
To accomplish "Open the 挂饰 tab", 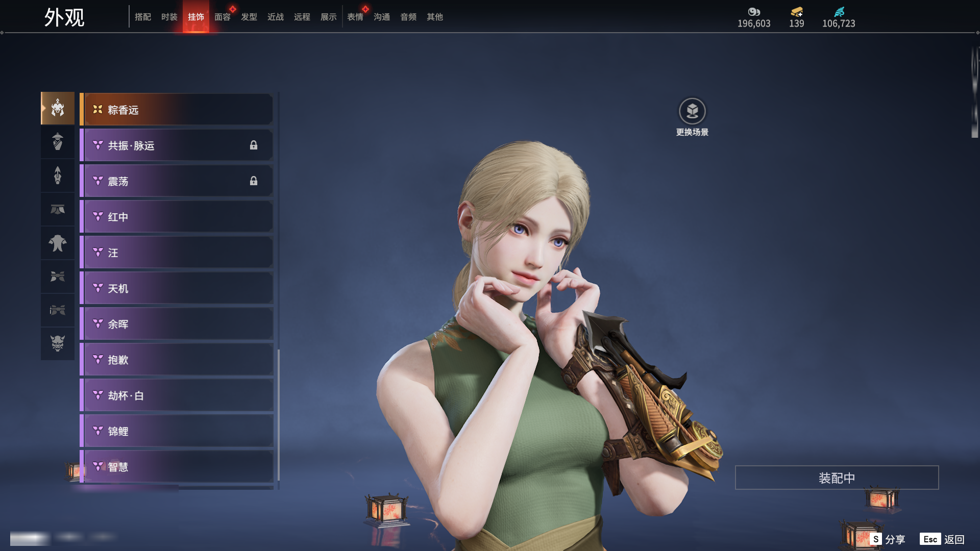I will click(x=196, y=17).
